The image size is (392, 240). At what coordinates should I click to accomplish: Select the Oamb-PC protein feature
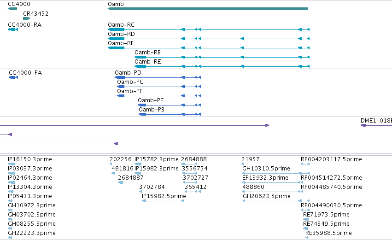click(130, 82)
